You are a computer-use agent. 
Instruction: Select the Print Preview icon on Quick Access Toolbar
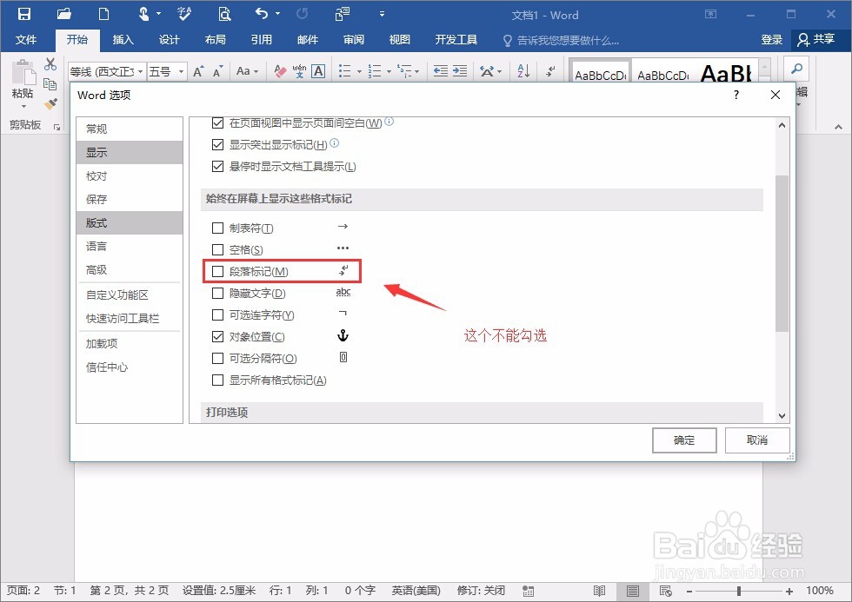(224, 15)
